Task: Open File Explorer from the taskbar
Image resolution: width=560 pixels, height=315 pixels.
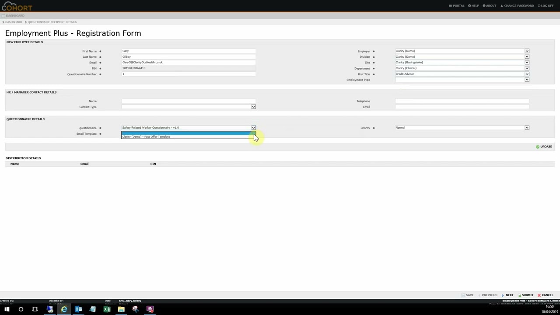Action: click(x=121, y=309)
